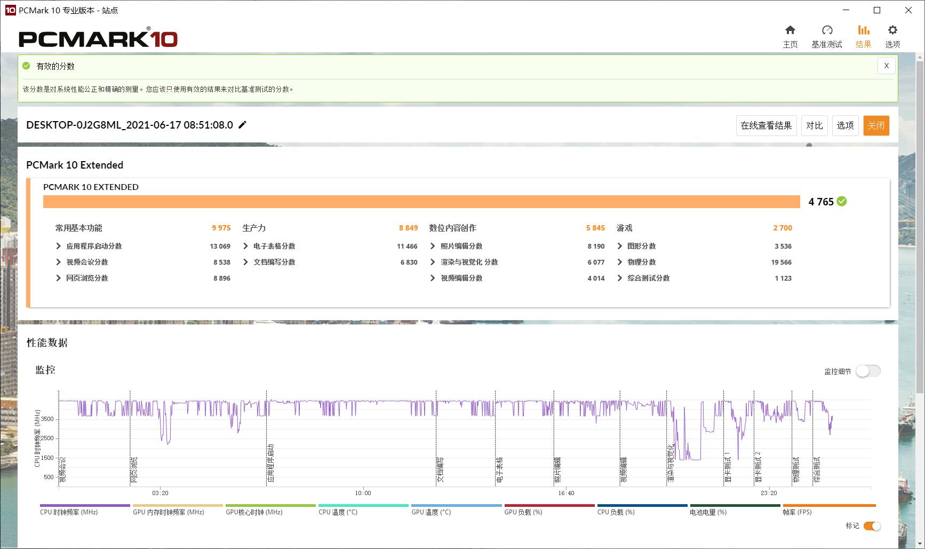This screenshot has height=549, width=925.
Task: Select the GPU 温度 (°C) legend tab
Action: point(457,510)
